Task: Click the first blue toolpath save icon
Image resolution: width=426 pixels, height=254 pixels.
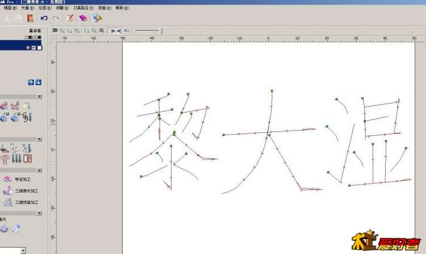Action: click(x=4, y=117)
